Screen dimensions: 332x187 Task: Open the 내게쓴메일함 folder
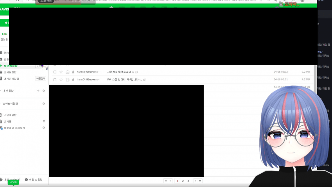pos(11,78)
